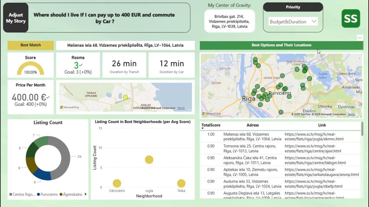Screen dimensions: 369x207
Task: Select the light green donut segment labeled 7
Action: click(x=42, y=141)
